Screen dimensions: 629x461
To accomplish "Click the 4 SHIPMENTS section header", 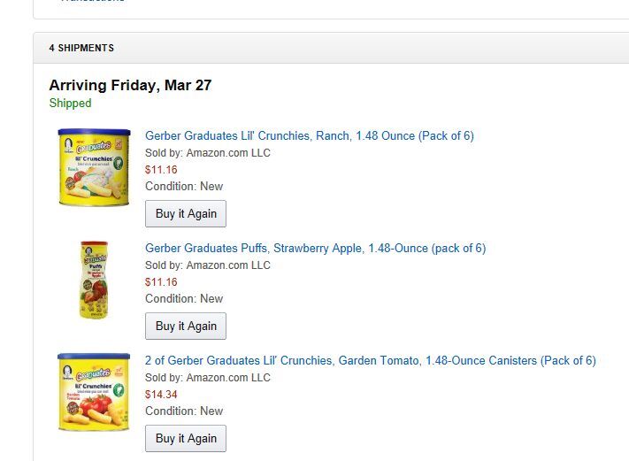I will [x=81, y=48].
